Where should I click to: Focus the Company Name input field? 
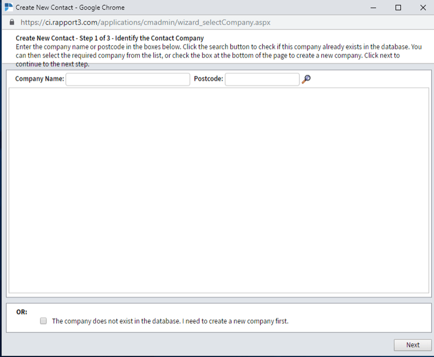(x=128, y=79)
